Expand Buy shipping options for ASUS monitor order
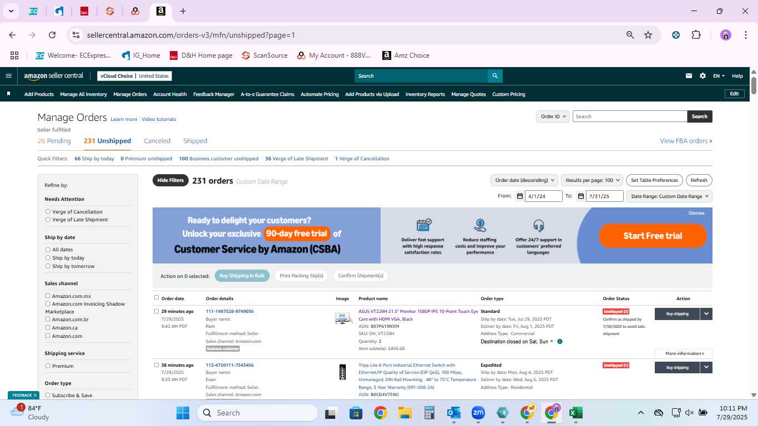The width and height of the screenshot is (758, 426). tap(706, 314)
